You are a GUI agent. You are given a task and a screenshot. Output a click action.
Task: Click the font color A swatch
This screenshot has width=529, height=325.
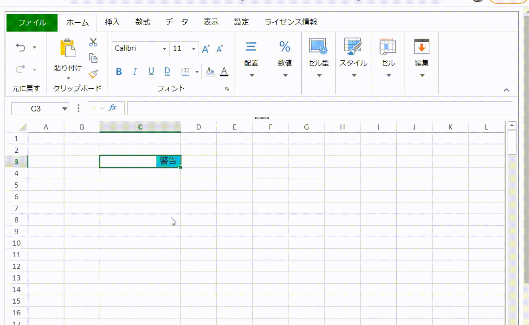pyautogui.click(x=224, y=71)
